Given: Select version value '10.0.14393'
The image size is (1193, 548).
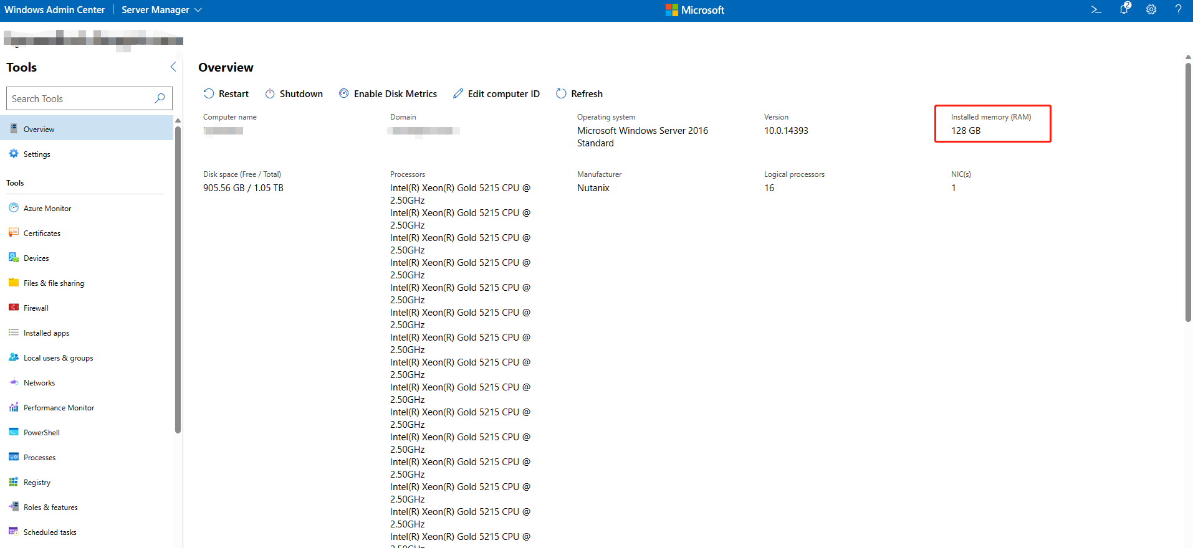Looking at the screenshot, I should [x=786, y=131].
